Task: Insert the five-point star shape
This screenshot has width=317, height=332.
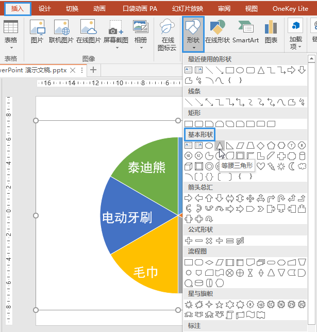Action: pos(219,305)
